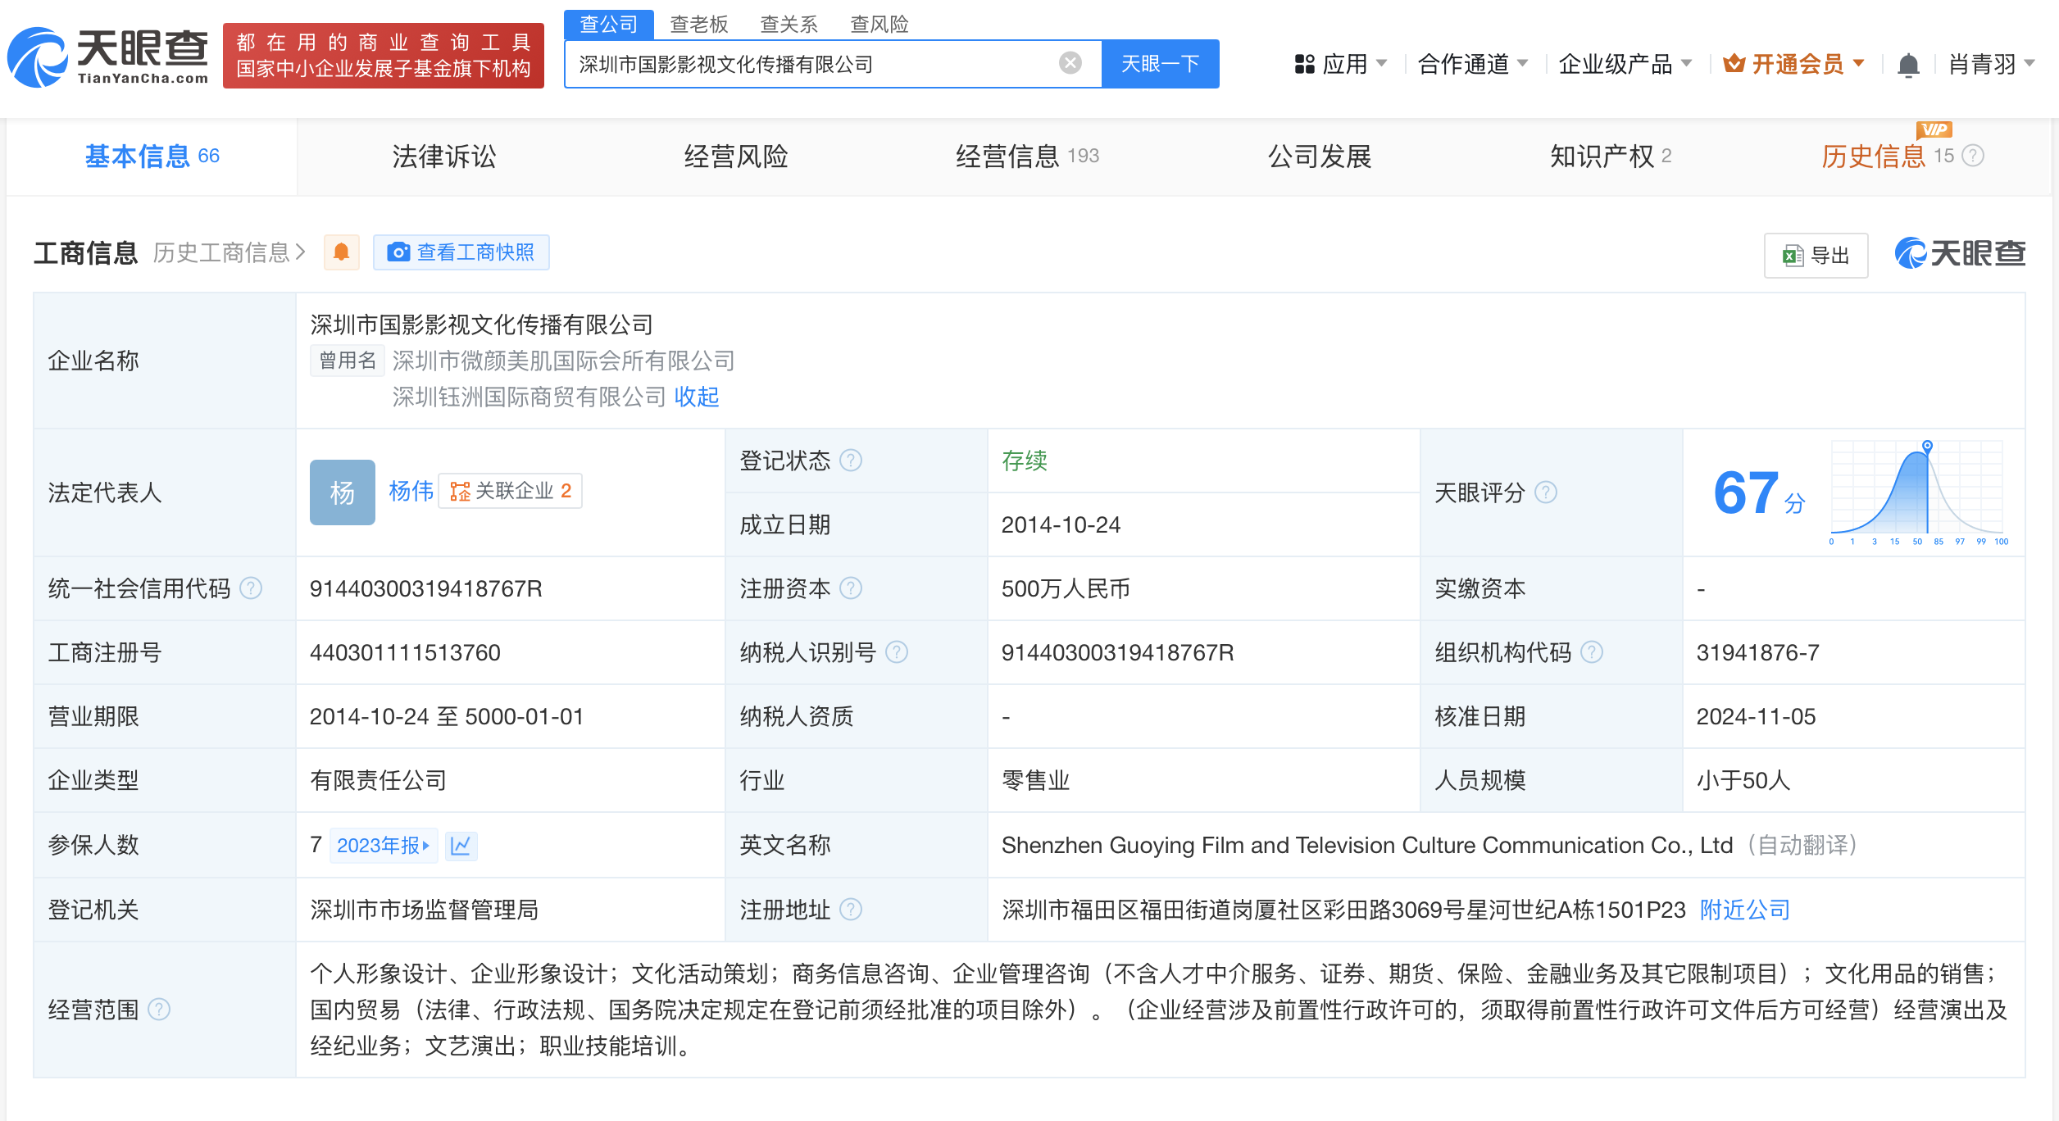Click the crown icon beside 开通会员
The height and width of the screenshot is (1121, 2059).
click(x=1734, y=63)
